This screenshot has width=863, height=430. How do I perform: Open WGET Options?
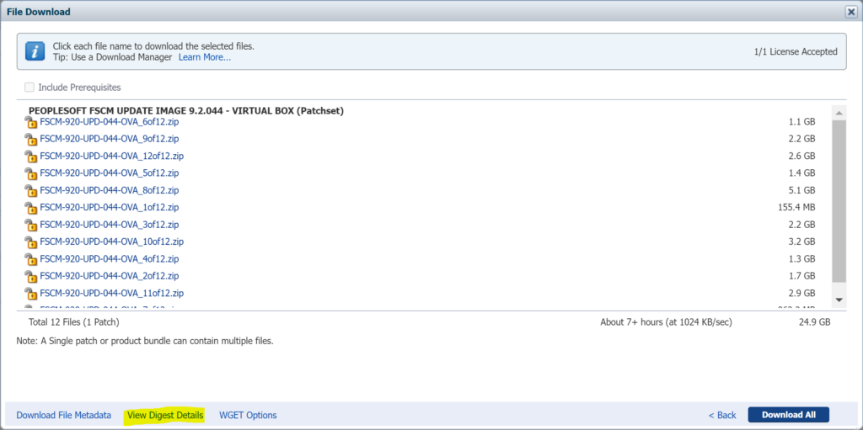[248, 415]
